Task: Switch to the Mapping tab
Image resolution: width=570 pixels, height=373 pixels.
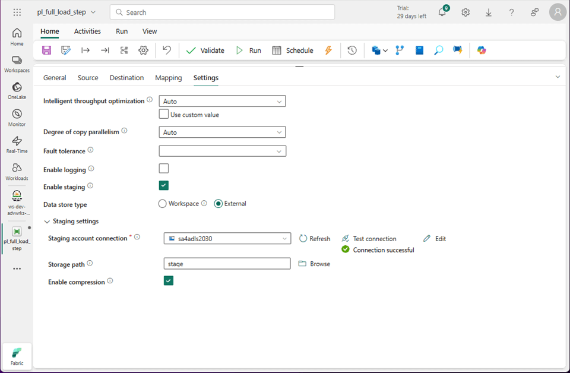Action: pyautogui.click(x=168, y=78)
